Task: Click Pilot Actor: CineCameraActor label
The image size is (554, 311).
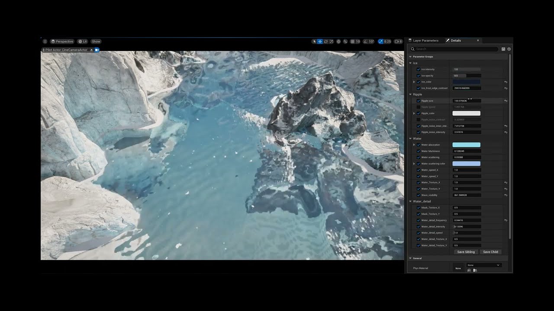Action: (66, 50)
